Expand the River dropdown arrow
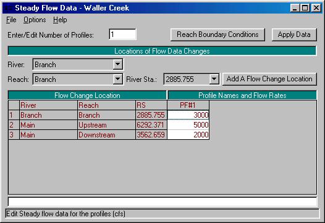Viewport: 325px width, 223px height. click(x=117, y=64)
